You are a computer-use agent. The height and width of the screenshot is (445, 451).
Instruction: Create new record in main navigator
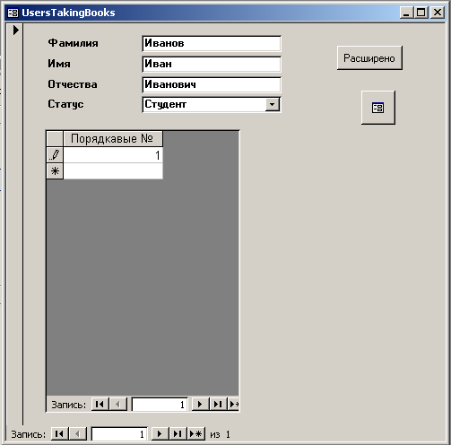[196, 433]
